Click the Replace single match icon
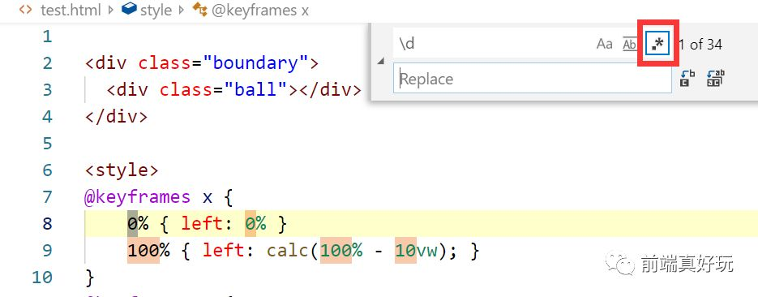This screenshot has height=297, width=758. tap(687, 79)
